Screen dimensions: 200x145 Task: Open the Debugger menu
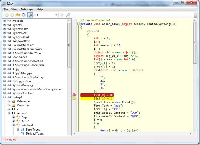point(27,9)
